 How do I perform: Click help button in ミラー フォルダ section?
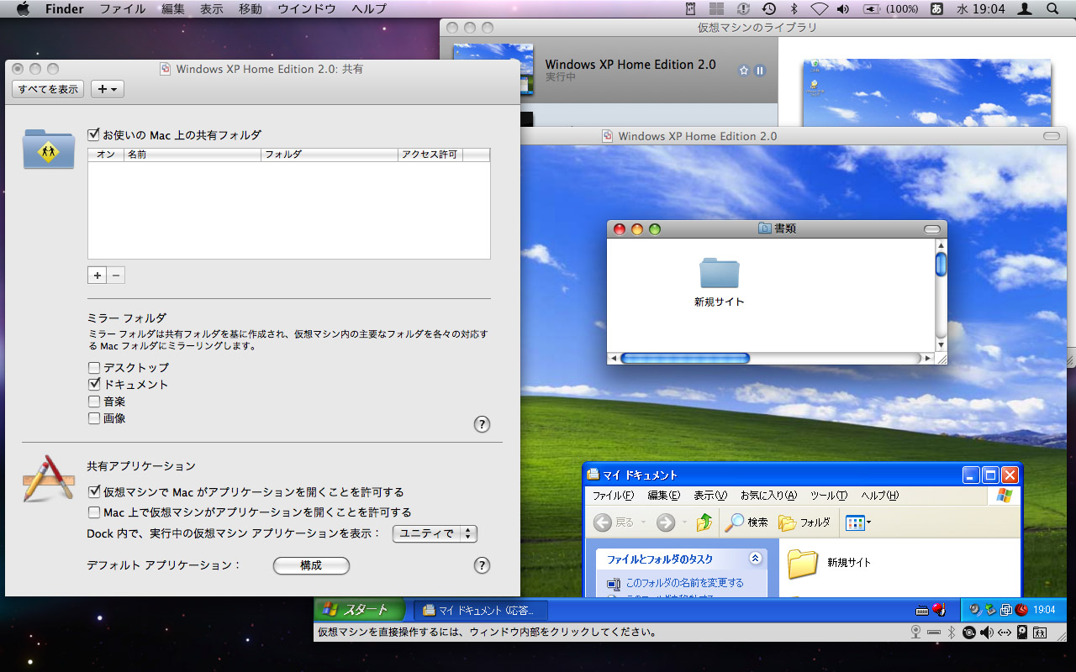click(482, 424)
